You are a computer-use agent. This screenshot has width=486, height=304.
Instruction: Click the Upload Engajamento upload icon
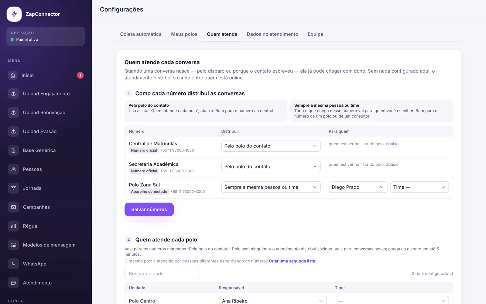point(13,94)
